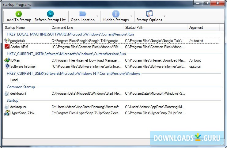Click the green Add To Startup icon
227x148 pixels.
tap(19, 14)
